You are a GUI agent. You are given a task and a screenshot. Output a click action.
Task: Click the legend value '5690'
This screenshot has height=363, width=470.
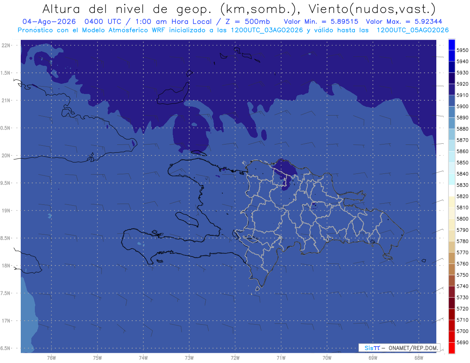point(462,343)
